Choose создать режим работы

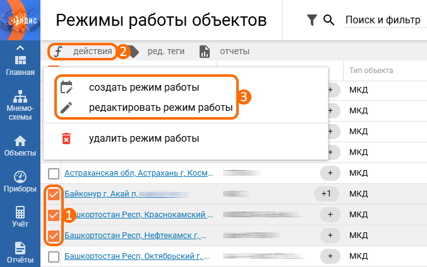(x=144, y=87)
